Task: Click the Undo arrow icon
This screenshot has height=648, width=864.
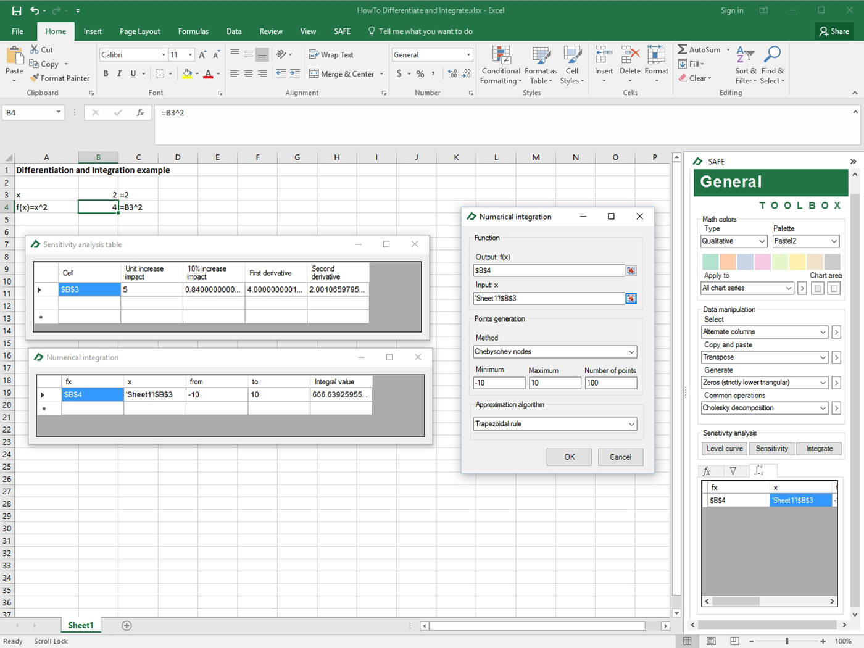Action: click(x=35, y=10)
